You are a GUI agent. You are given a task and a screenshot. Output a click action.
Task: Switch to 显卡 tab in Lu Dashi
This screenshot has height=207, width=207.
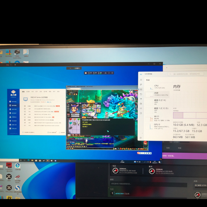pyautogui.click(x=37, y=91)
